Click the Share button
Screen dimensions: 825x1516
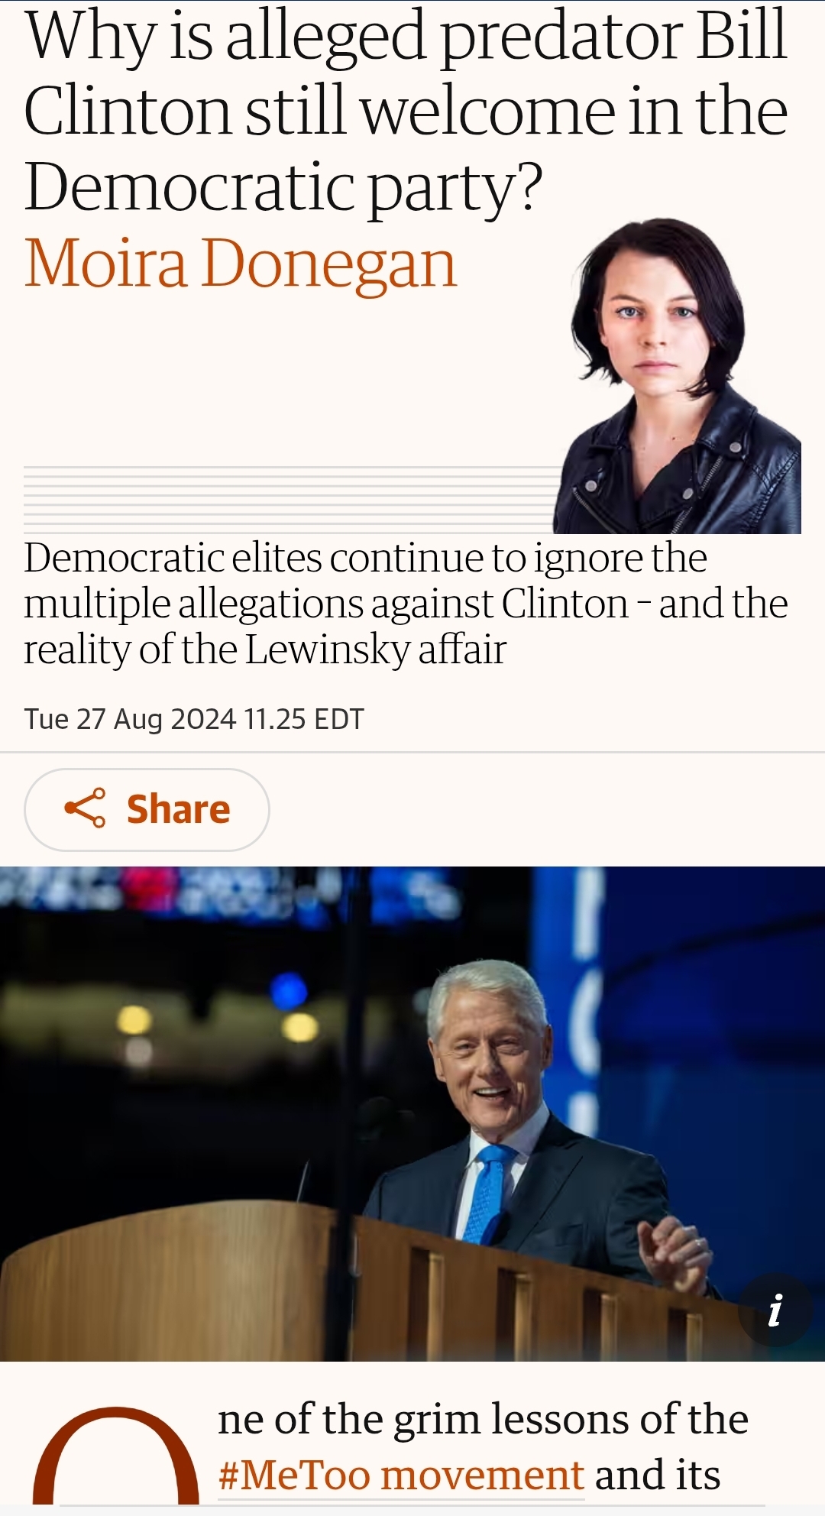[x=147, y=809]
